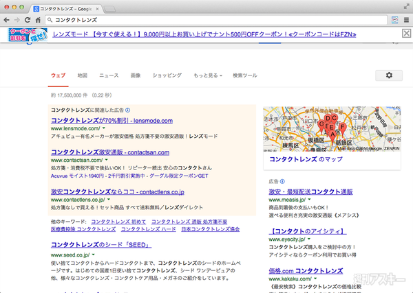Viewport: 413px width, 293px height.
Task: Switch to the 地図 tab
Action: 83,75
